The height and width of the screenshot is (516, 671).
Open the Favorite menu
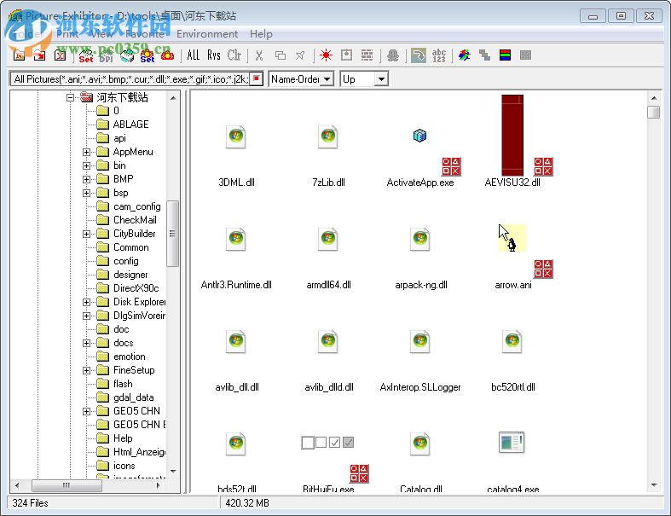145,34
